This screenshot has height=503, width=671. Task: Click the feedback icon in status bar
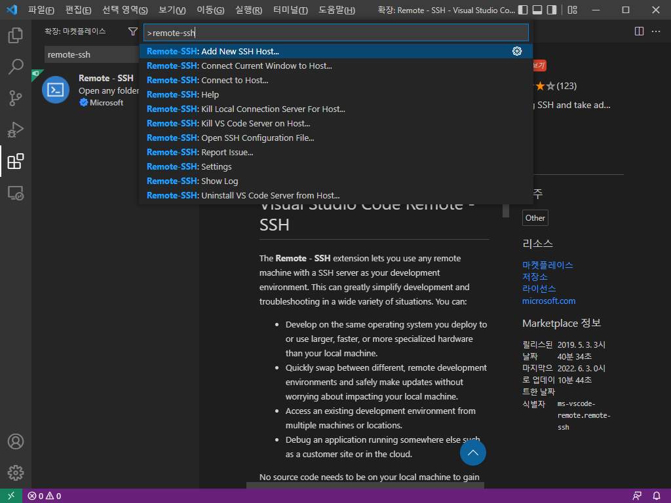(x=637, y=496)
